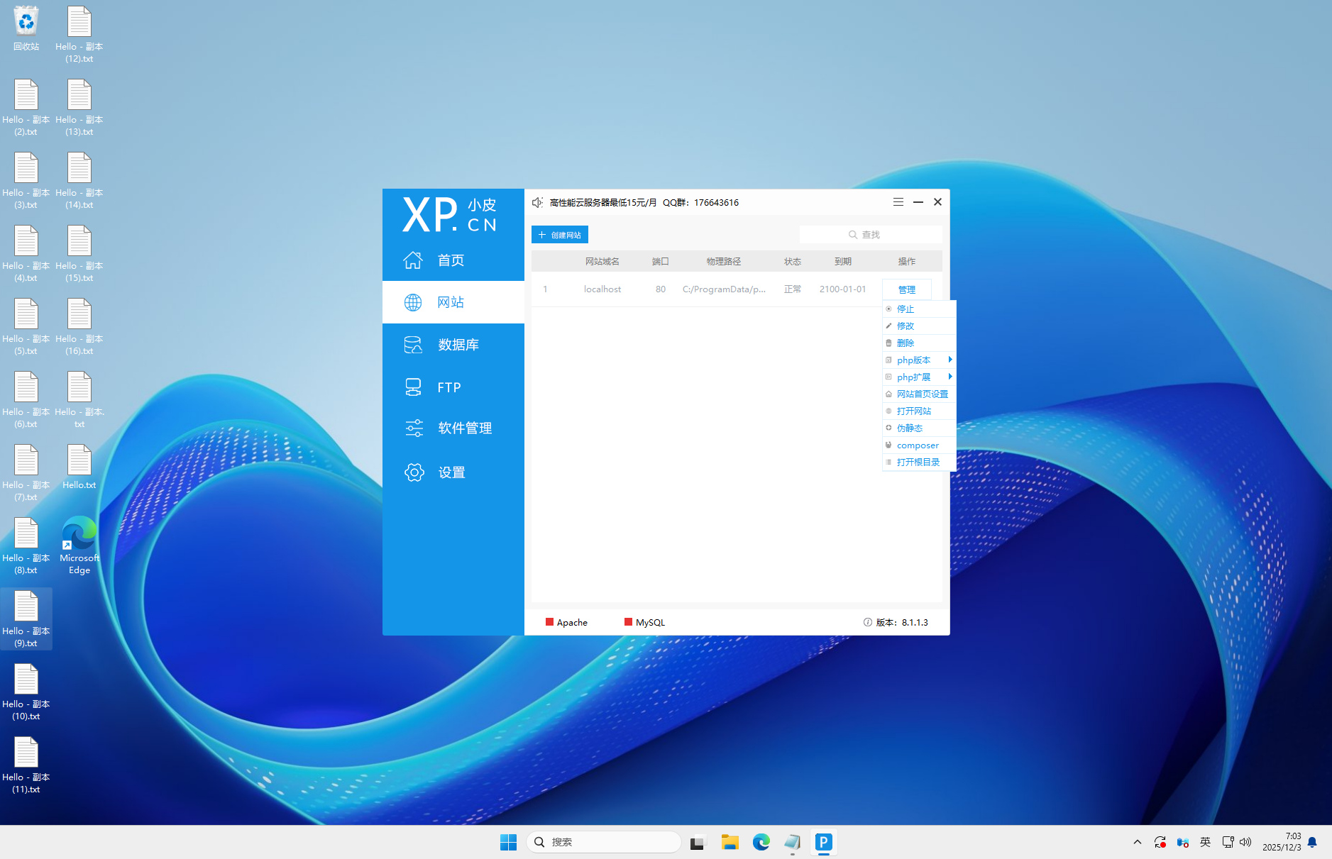Open Windows Start button
The height and width of the screenshot is (859, 1332).
508,842
